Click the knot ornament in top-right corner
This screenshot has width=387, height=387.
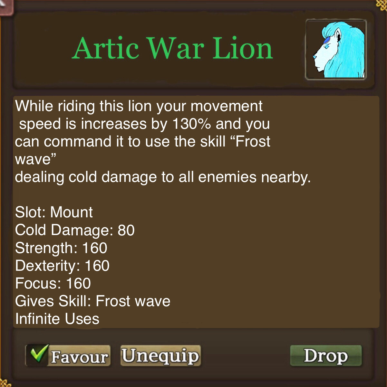(382, 5)
